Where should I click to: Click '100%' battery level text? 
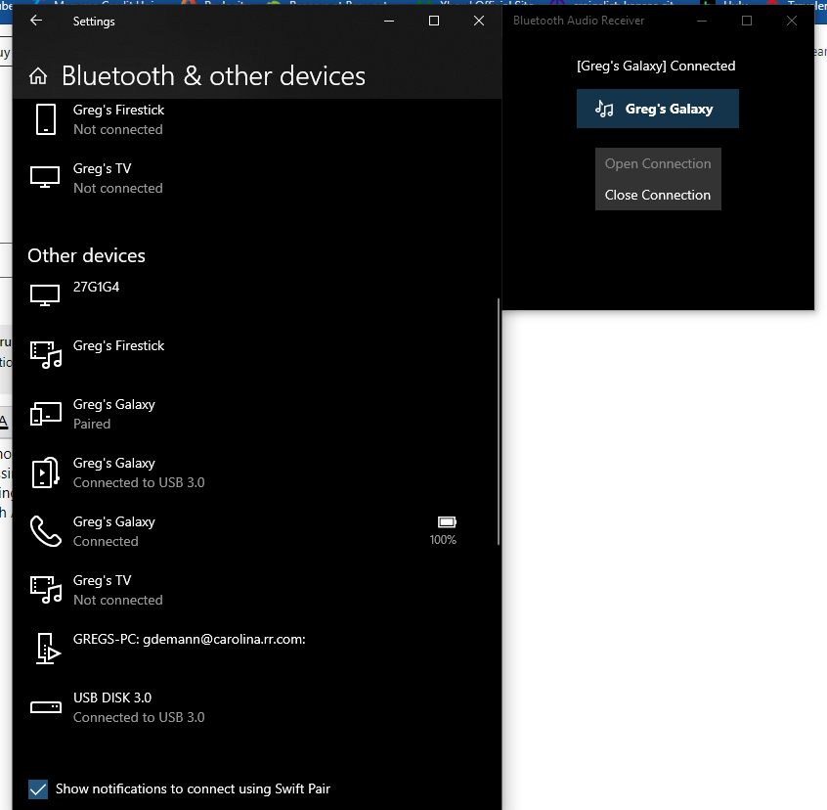pyautogui.click(x=443, y=540)
